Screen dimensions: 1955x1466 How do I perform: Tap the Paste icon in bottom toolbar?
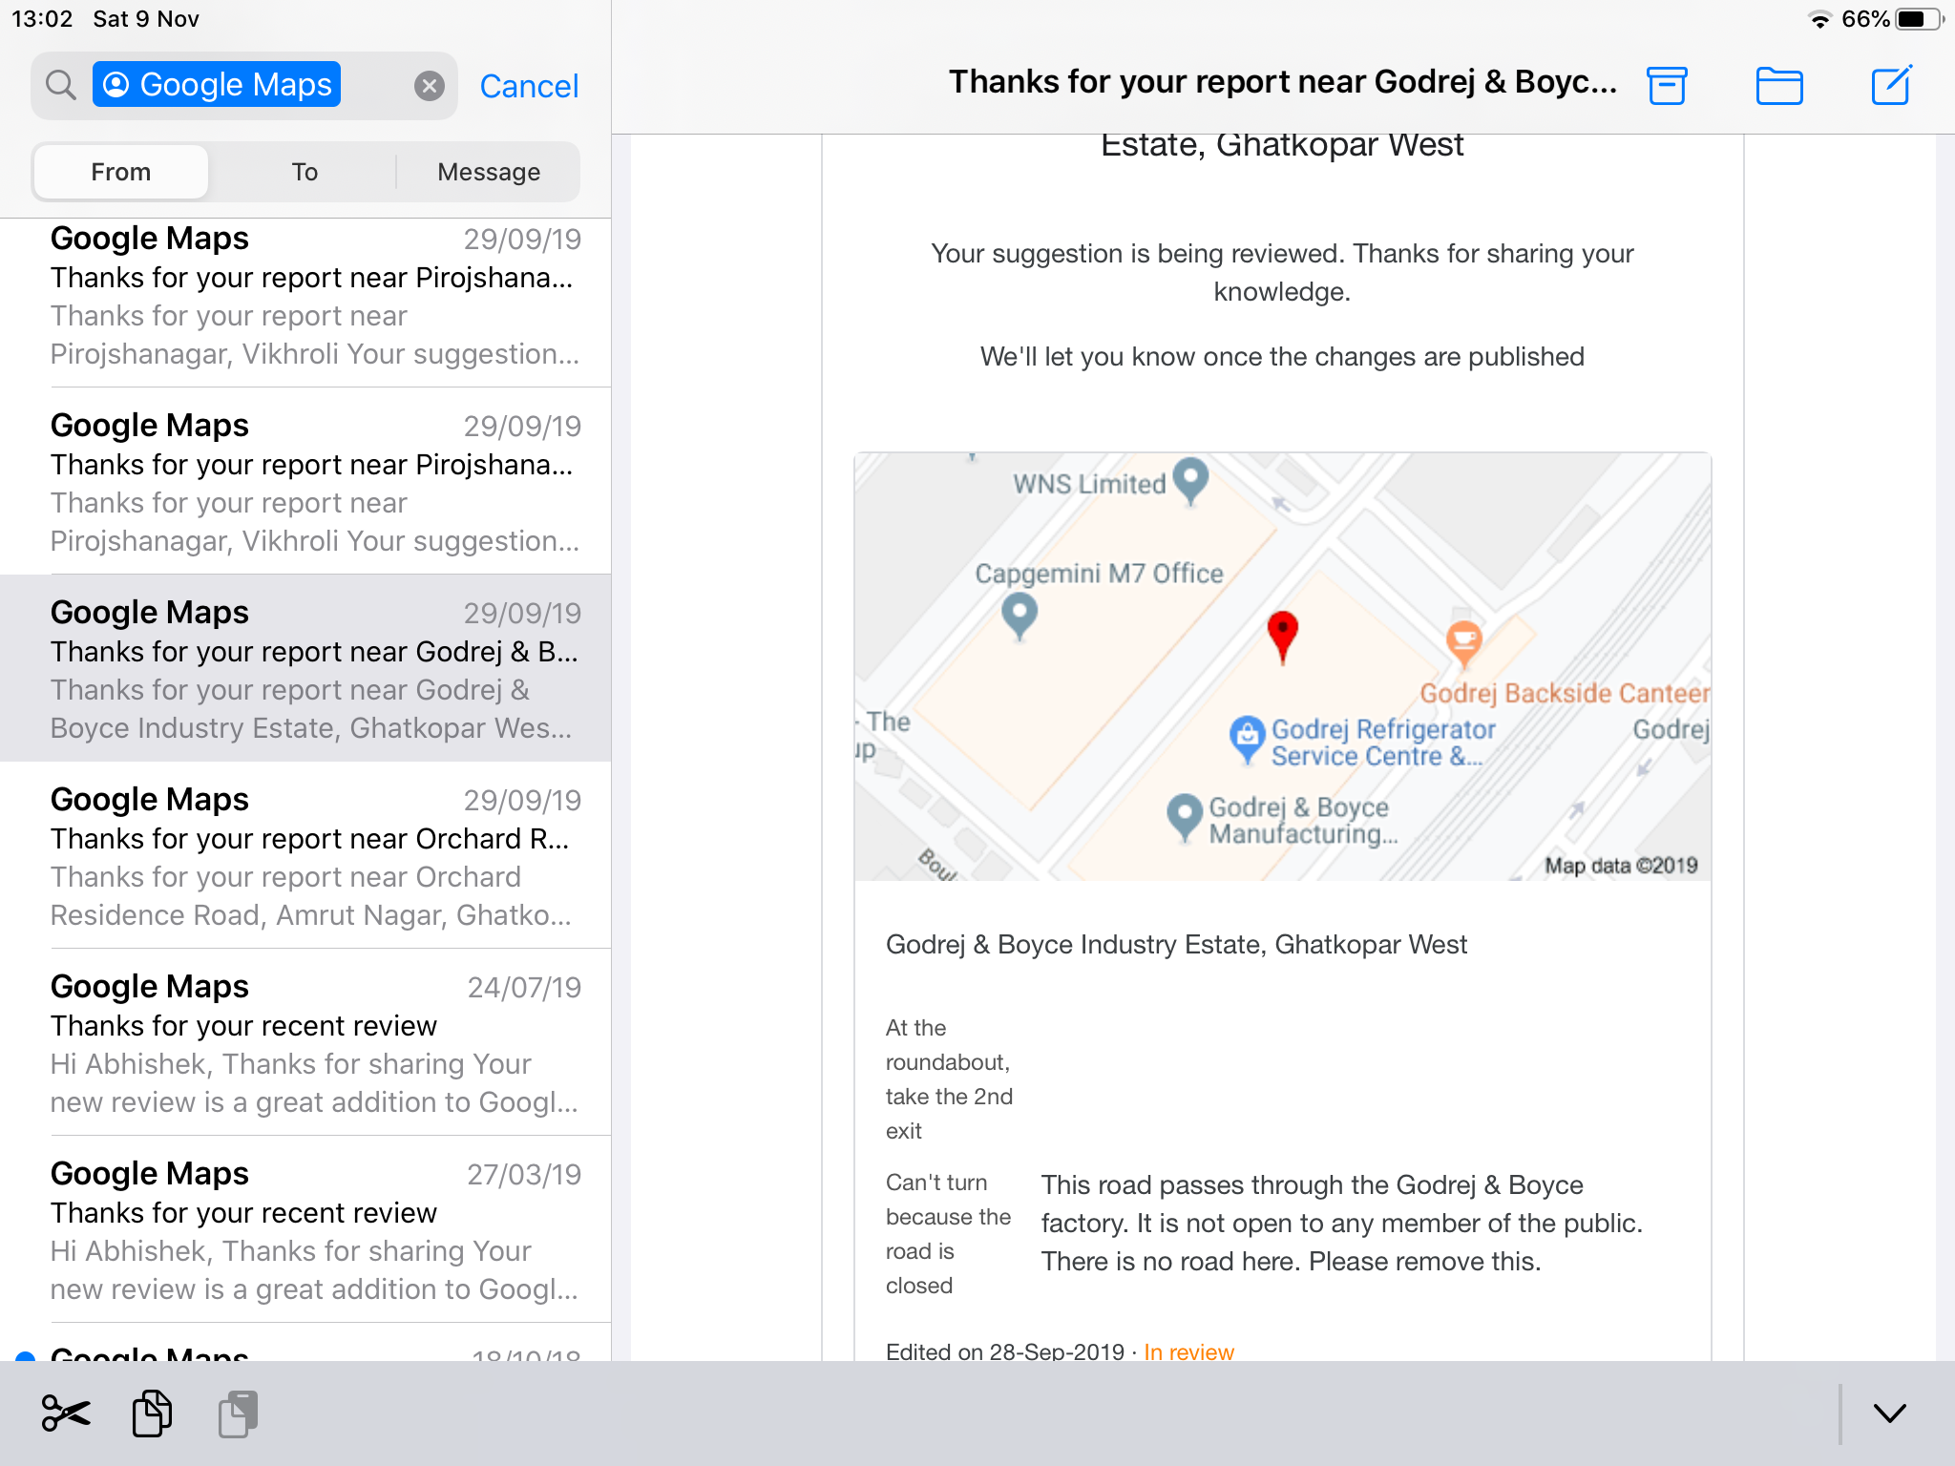pos(239,1414)
